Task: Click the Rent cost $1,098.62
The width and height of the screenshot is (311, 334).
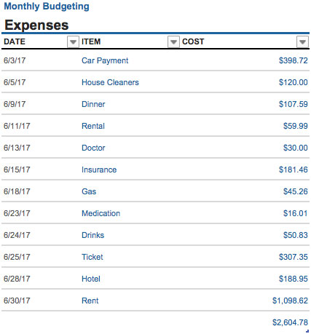Action: 290,301
